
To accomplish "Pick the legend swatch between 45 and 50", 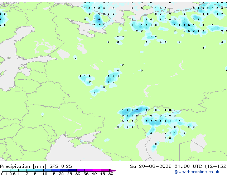I will (105, 170).
